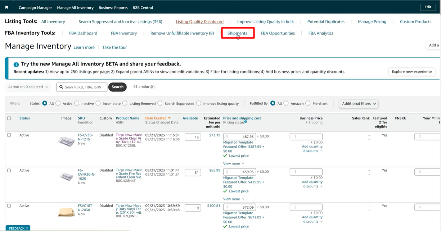The image size is (441, 231).
Task: Select the Search Suppressed filter radio
Action: (160, 103)
